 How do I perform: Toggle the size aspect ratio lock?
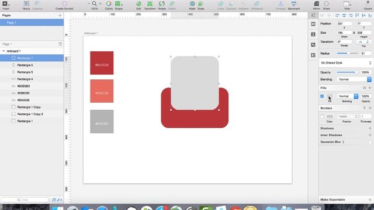coord(354,33)
